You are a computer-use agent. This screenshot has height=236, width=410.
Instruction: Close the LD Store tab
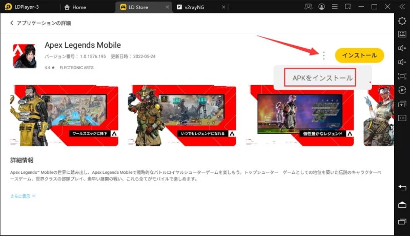click(168, 7)
